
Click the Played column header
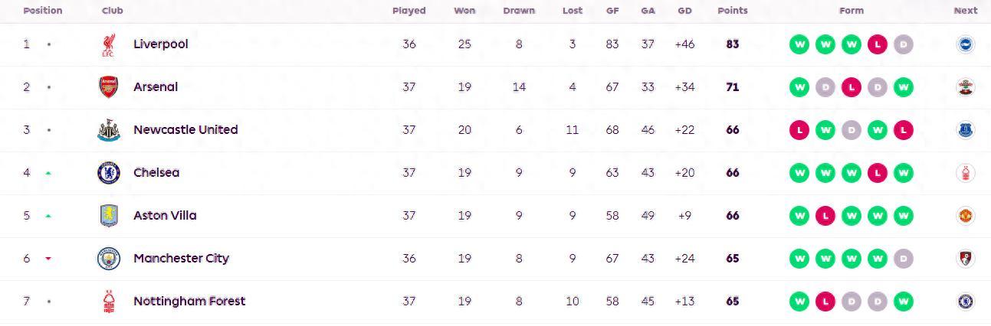point(409,11)
